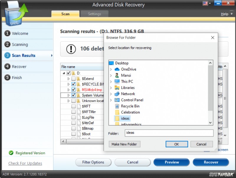Toggle the $Extend checkbox

(73, 79)
